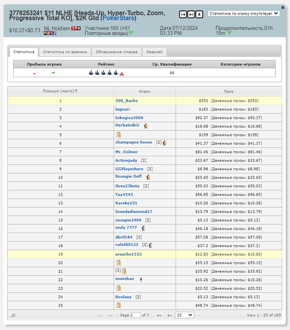Open player Kareke151 profile

(x=126, y=203)
